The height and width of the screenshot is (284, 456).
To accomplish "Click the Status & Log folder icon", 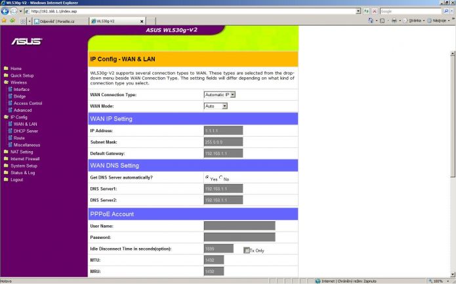I will [6, 173].
